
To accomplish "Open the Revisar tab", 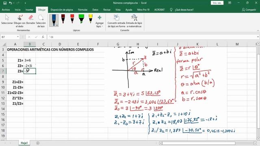I will pyautogui.click(x=107, y=10).
